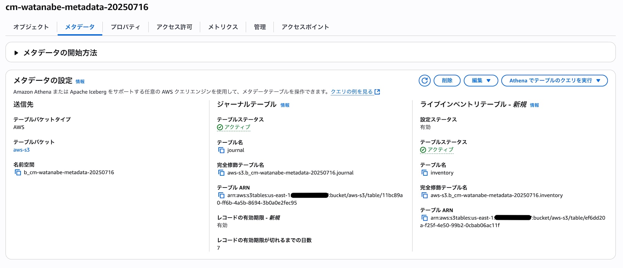
Task: Open the クエリの例を見る link
Action: click(x=352, y=92)
